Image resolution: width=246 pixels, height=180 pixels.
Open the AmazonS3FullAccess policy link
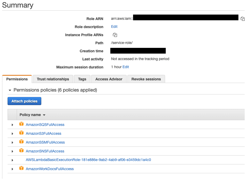coord(43,134)
